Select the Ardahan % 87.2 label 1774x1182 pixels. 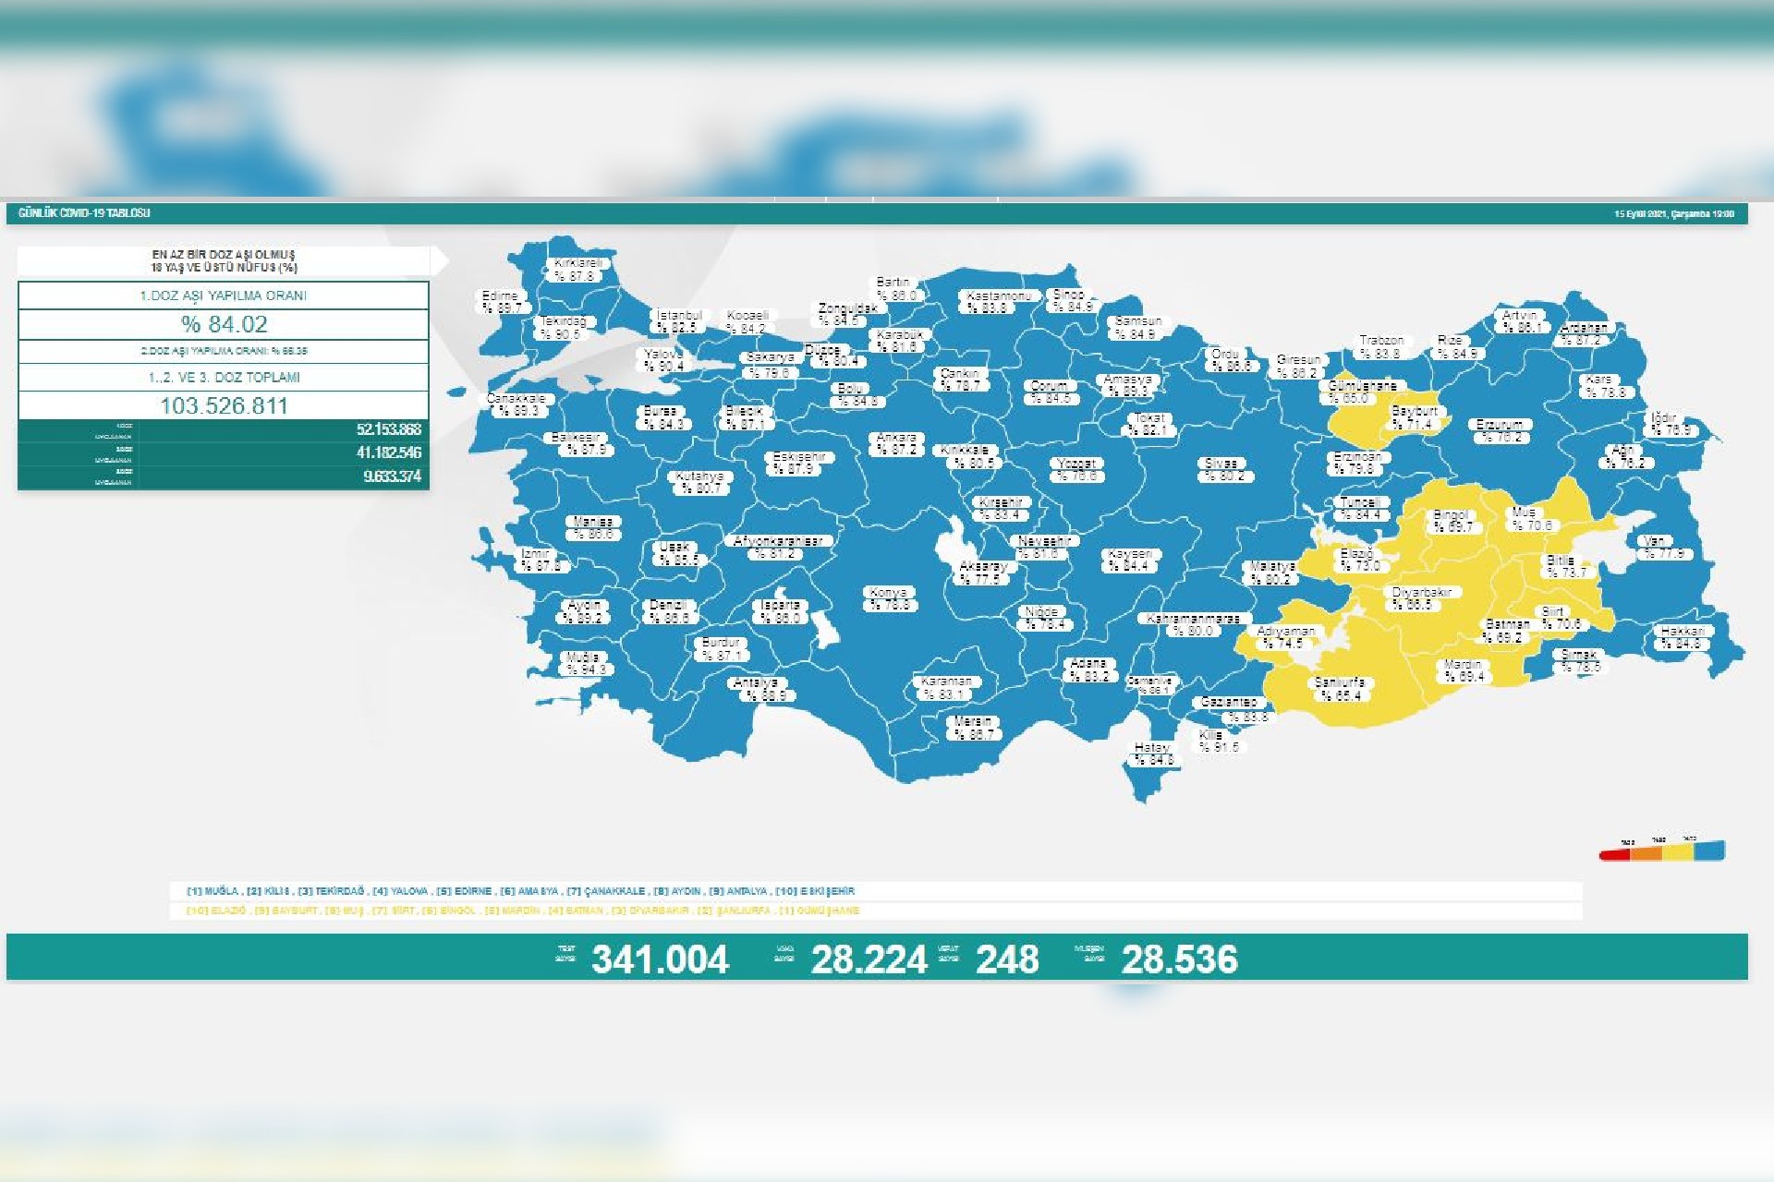click(1583, 333)
